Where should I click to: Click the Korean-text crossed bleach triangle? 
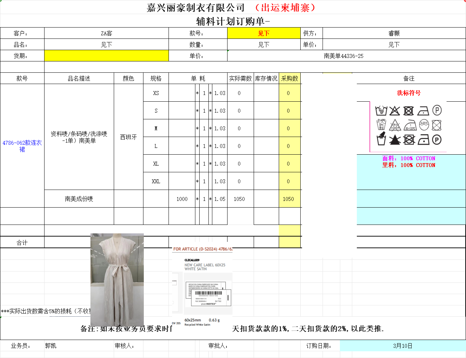(x=395, y=125)
